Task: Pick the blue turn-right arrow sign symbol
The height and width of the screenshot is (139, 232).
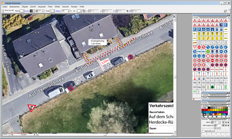Action: (x=212, y=47)
